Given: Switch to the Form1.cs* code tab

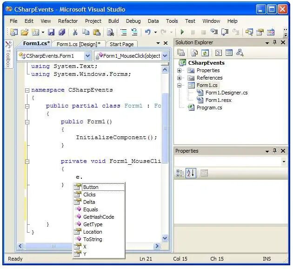Looking at the screenshot, I should tap(36, 43).
